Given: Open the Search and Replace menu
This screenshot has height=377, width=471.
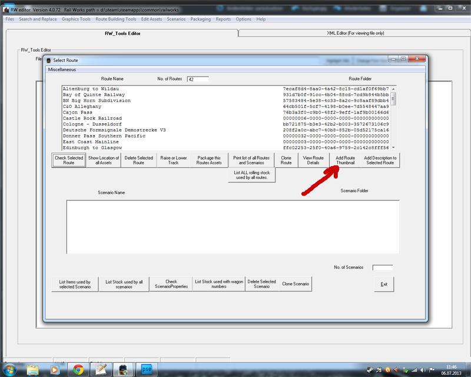Looking at the screenshot, I should [38, 19].
